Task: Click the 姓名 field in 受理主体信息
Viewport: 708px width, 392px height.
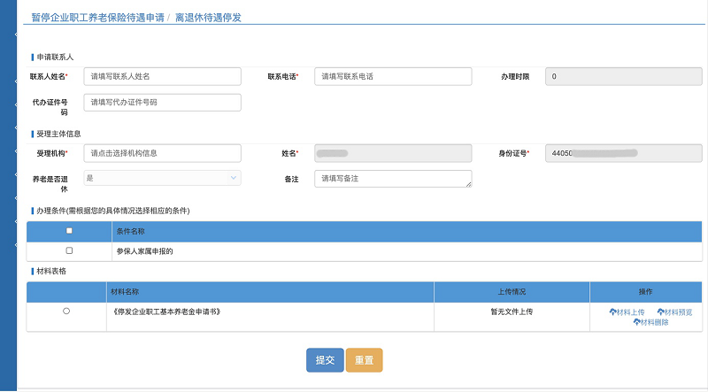Action: click(393, 153)
